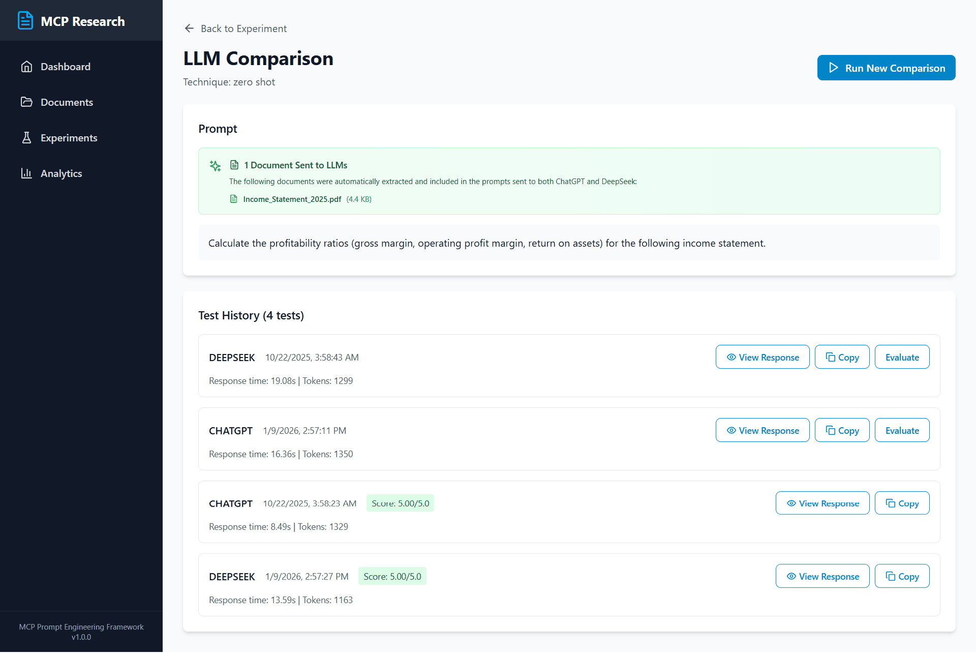Open the Experiments sidebar menu item
The height and width of the screenshot is (653, 976).
click(69, 138)
